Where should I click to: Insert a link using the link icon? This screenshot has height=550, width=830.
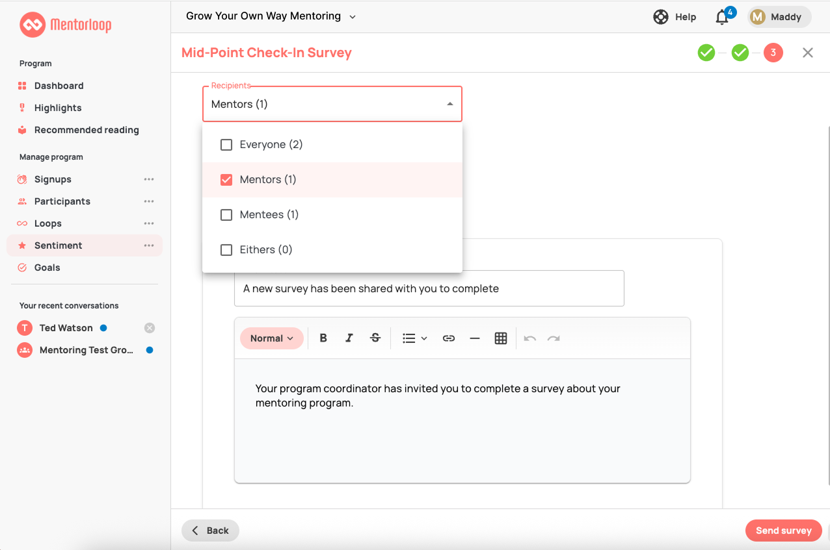[449, 338]
